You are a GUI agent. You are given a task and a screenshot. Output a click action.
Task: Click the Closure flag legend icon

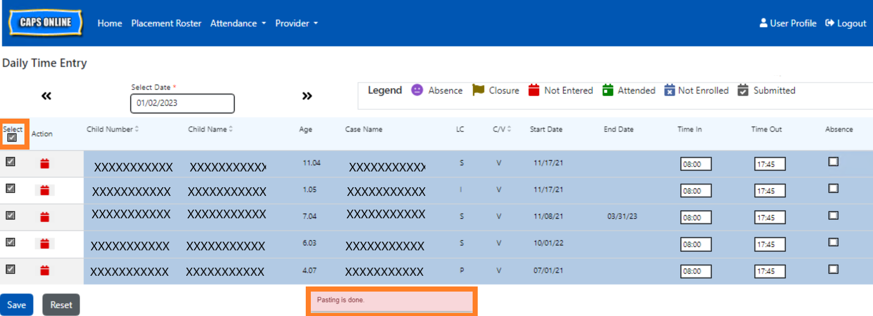(478, 90)
